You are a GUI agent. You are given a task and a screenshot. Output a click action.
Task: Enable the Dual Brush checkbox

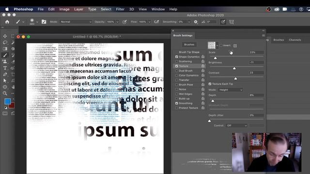point(176,71)
